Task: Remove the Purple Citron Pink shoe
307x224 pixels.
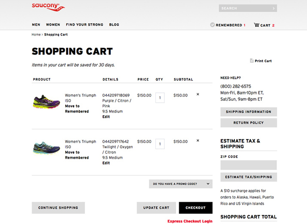Action: pos(197,94)
